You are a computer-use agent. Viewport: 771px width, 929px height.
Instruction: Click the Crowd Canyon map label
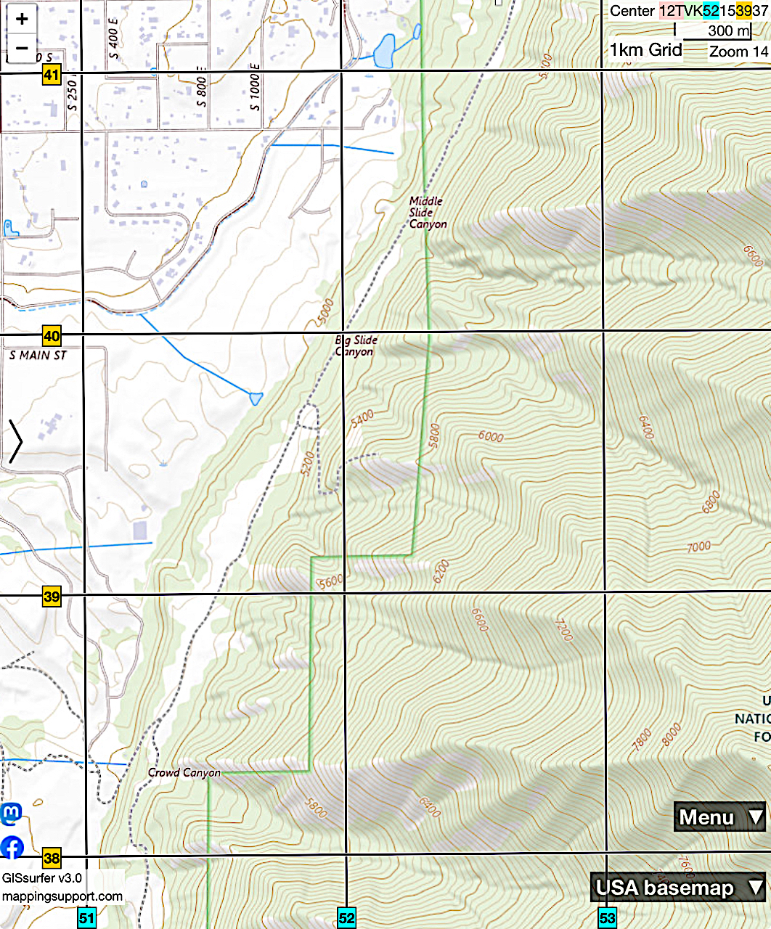tap(184, 773)
